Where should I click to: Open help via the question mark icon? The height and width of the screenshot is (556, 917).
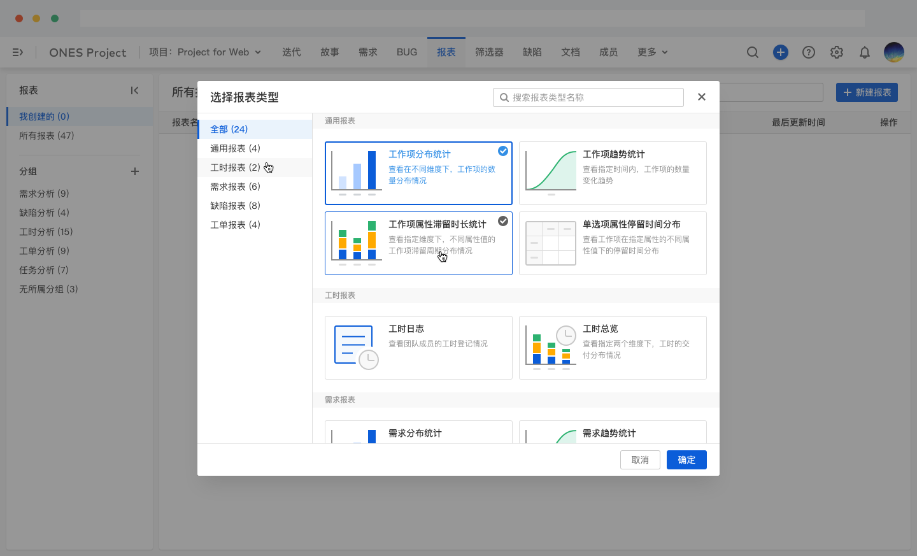(809, 52)
